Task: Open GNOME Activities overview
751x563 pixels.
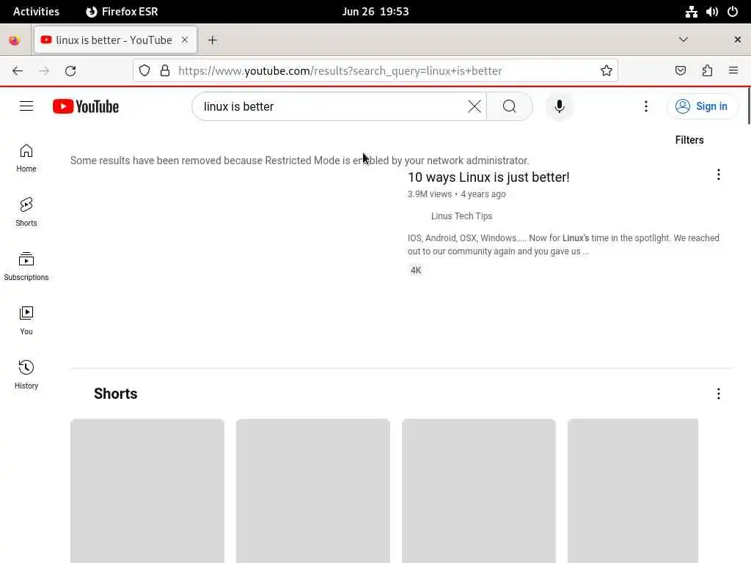Action: [x=36, y=12]
